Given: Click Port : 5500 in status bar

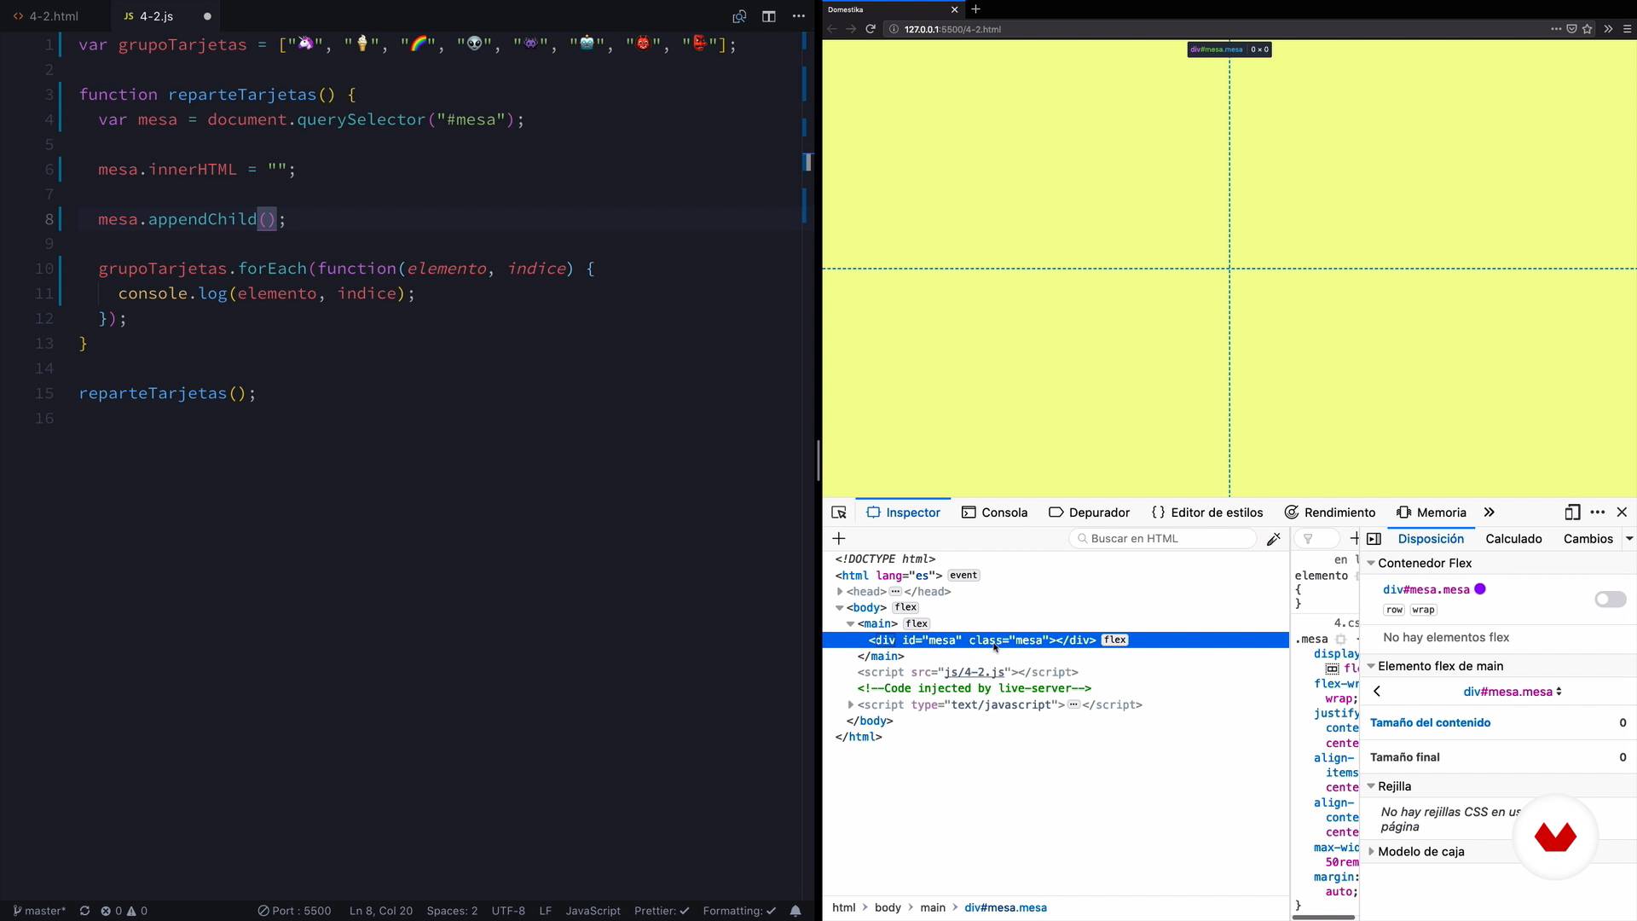Looking at the screenshot, I should [x=294, y=911].
